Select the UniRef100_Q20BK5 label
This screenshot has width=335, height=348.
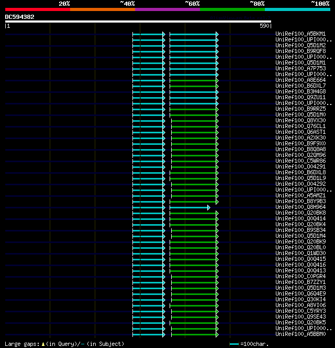click(x=300, y=322)
